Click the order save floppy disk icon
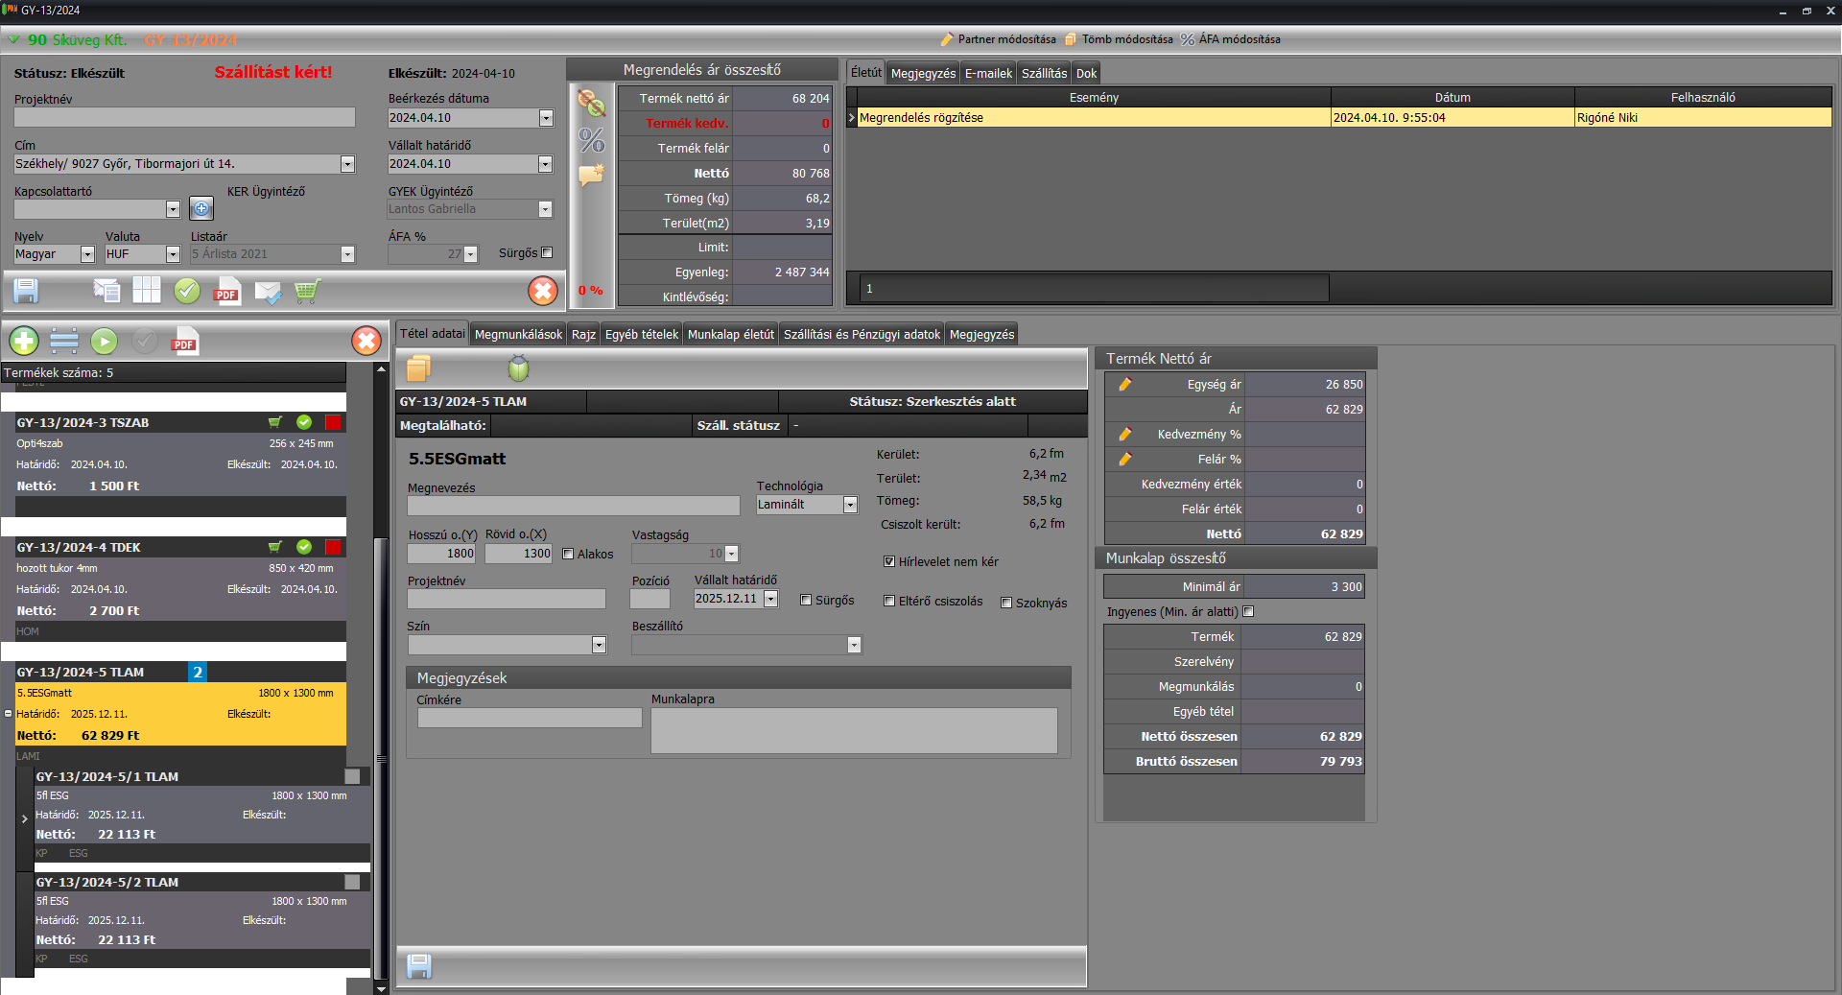This screenshot has height=995, width=1842. [x=26, y=291]
